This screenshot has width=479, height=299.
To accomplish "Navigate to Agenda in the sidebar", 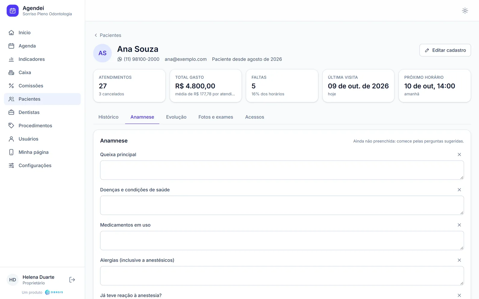I will coord(43,46).
